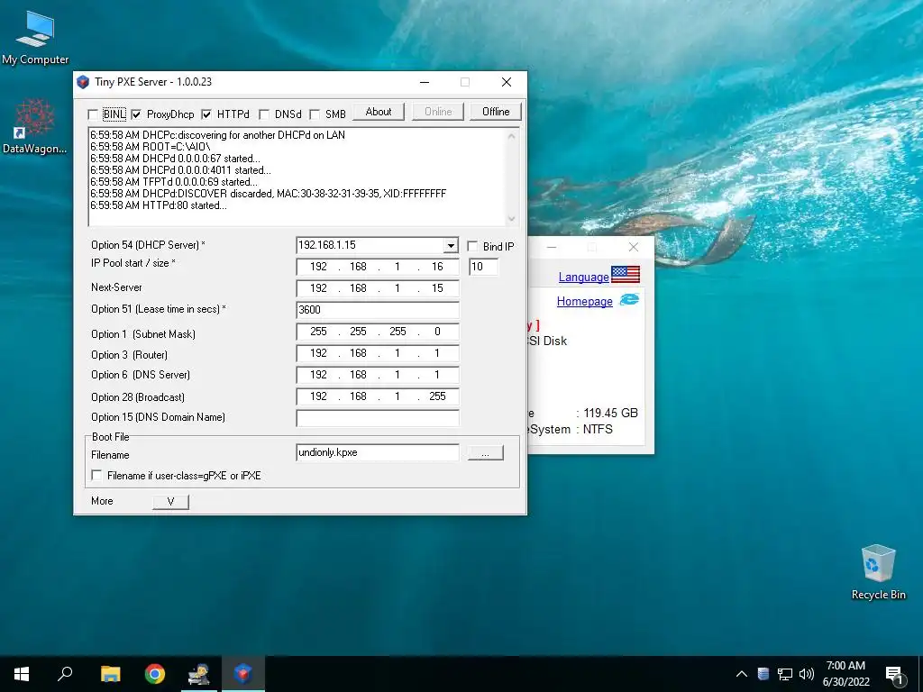Click the Option 3 Router address field
Image resolution: width=923 pixels, height=692 pixels.
tap(378, 353)
